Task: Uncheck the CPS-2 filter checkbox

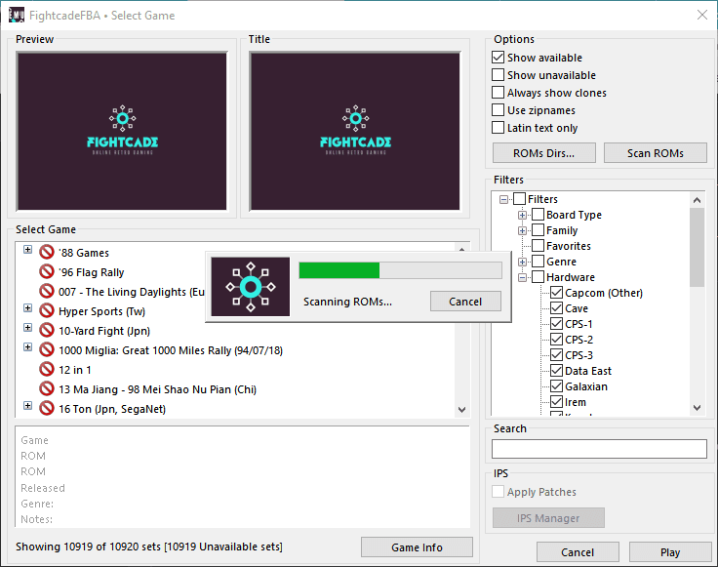Action: click(556, 339)
